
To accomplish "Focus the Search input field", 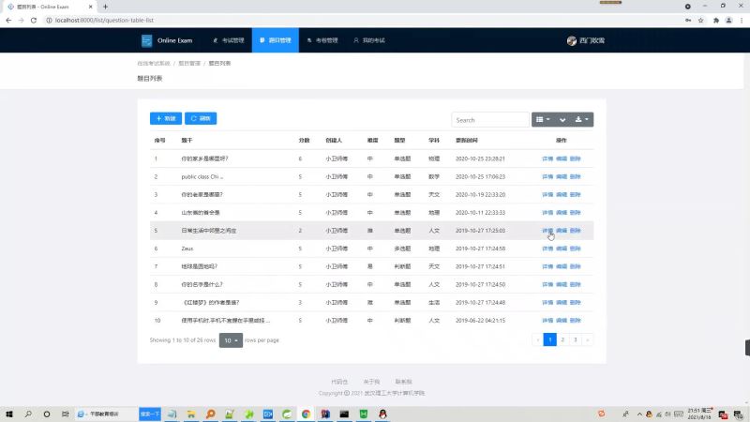I will [490, 120].
